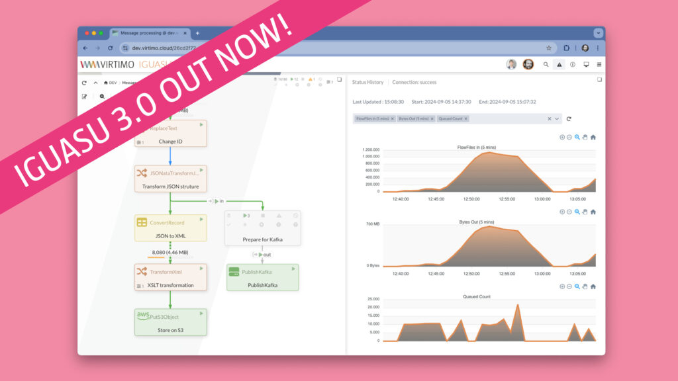The width and height of the screenshot is (678, 381).
Task: Click the 'out' output port connection label
Action: click(x=262, y=255)
